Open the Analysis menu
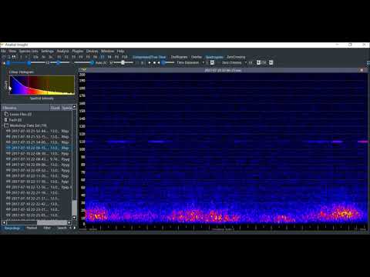Image resolution: width=370 pixels, height=277 pixels. click(63, 51)
